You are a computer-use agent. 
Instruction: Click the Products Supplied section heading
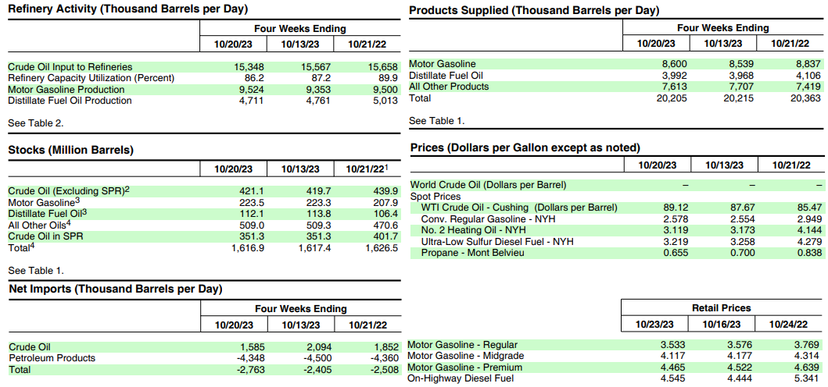pyautogui.click(x=534, y=10)
